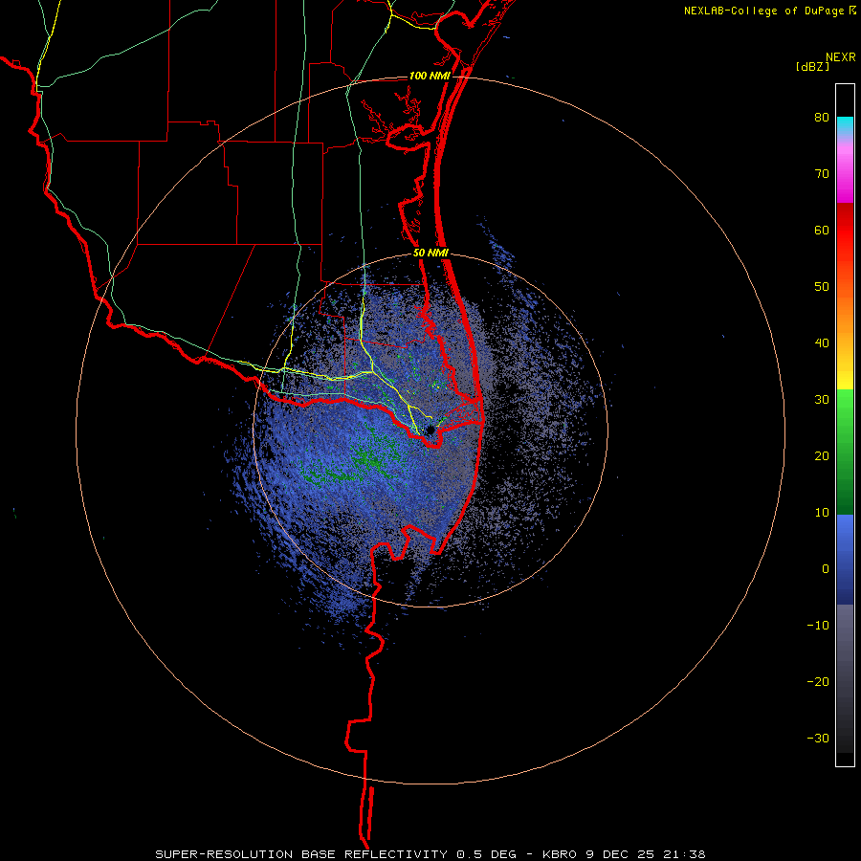This screenshot has width=861, height=861.
Task: Click the [dBZ] units label
Action: coord(812,67)
